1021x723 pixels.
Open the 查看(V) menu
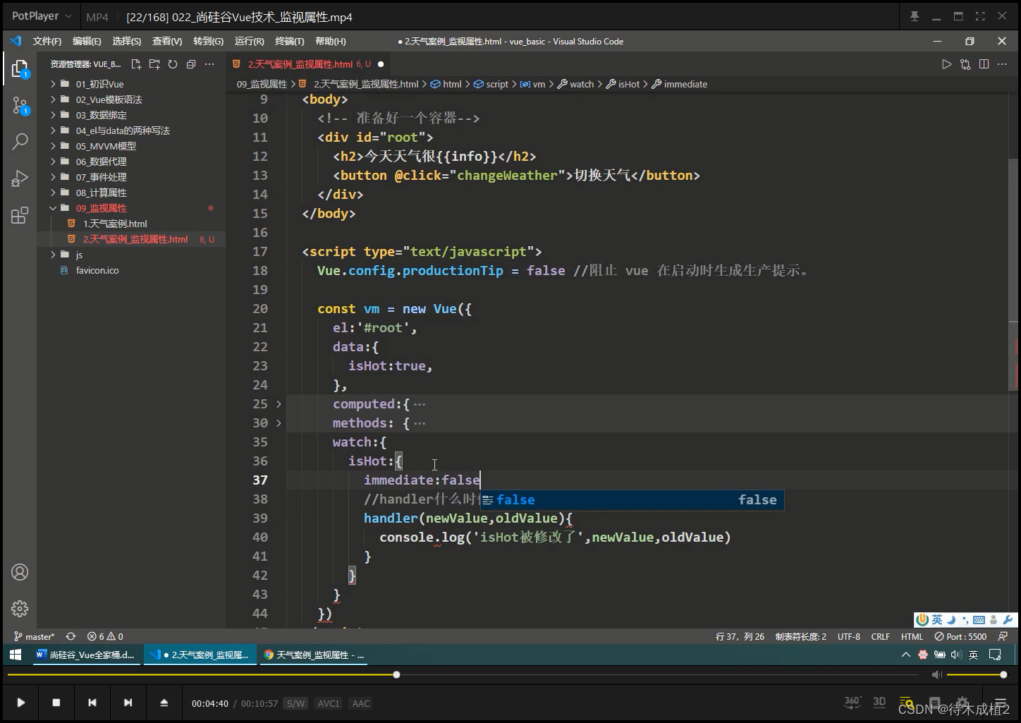coord(167,42)
